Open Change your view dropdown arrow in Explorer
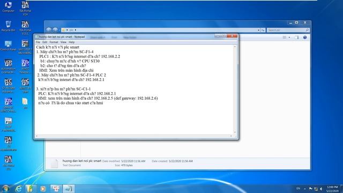This screenshot has width=343, height=193. point(289,38)
